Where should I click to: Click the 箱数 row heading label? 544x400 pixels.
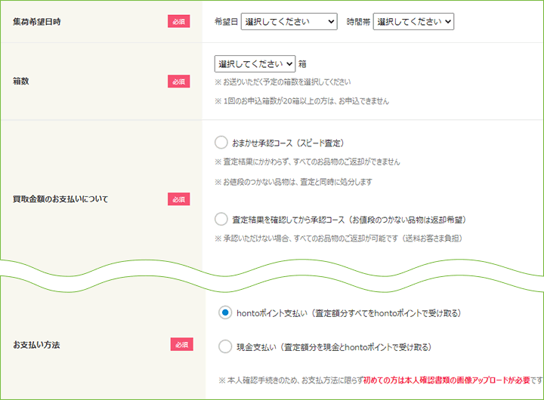tap(21, 81)
